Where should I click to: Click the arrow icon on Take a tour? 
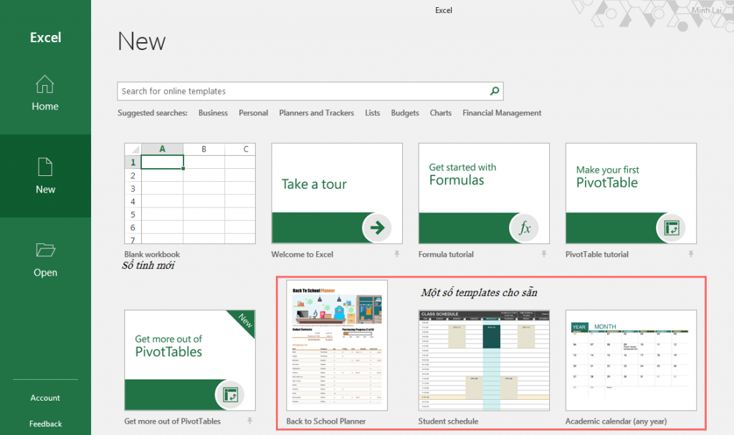[377, 228]
